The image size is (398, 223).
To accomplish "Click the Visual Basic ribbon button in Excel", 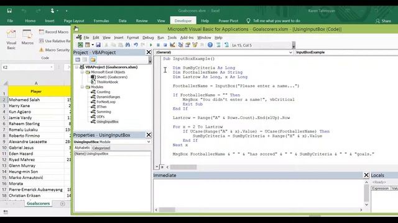I will (11, 40).
